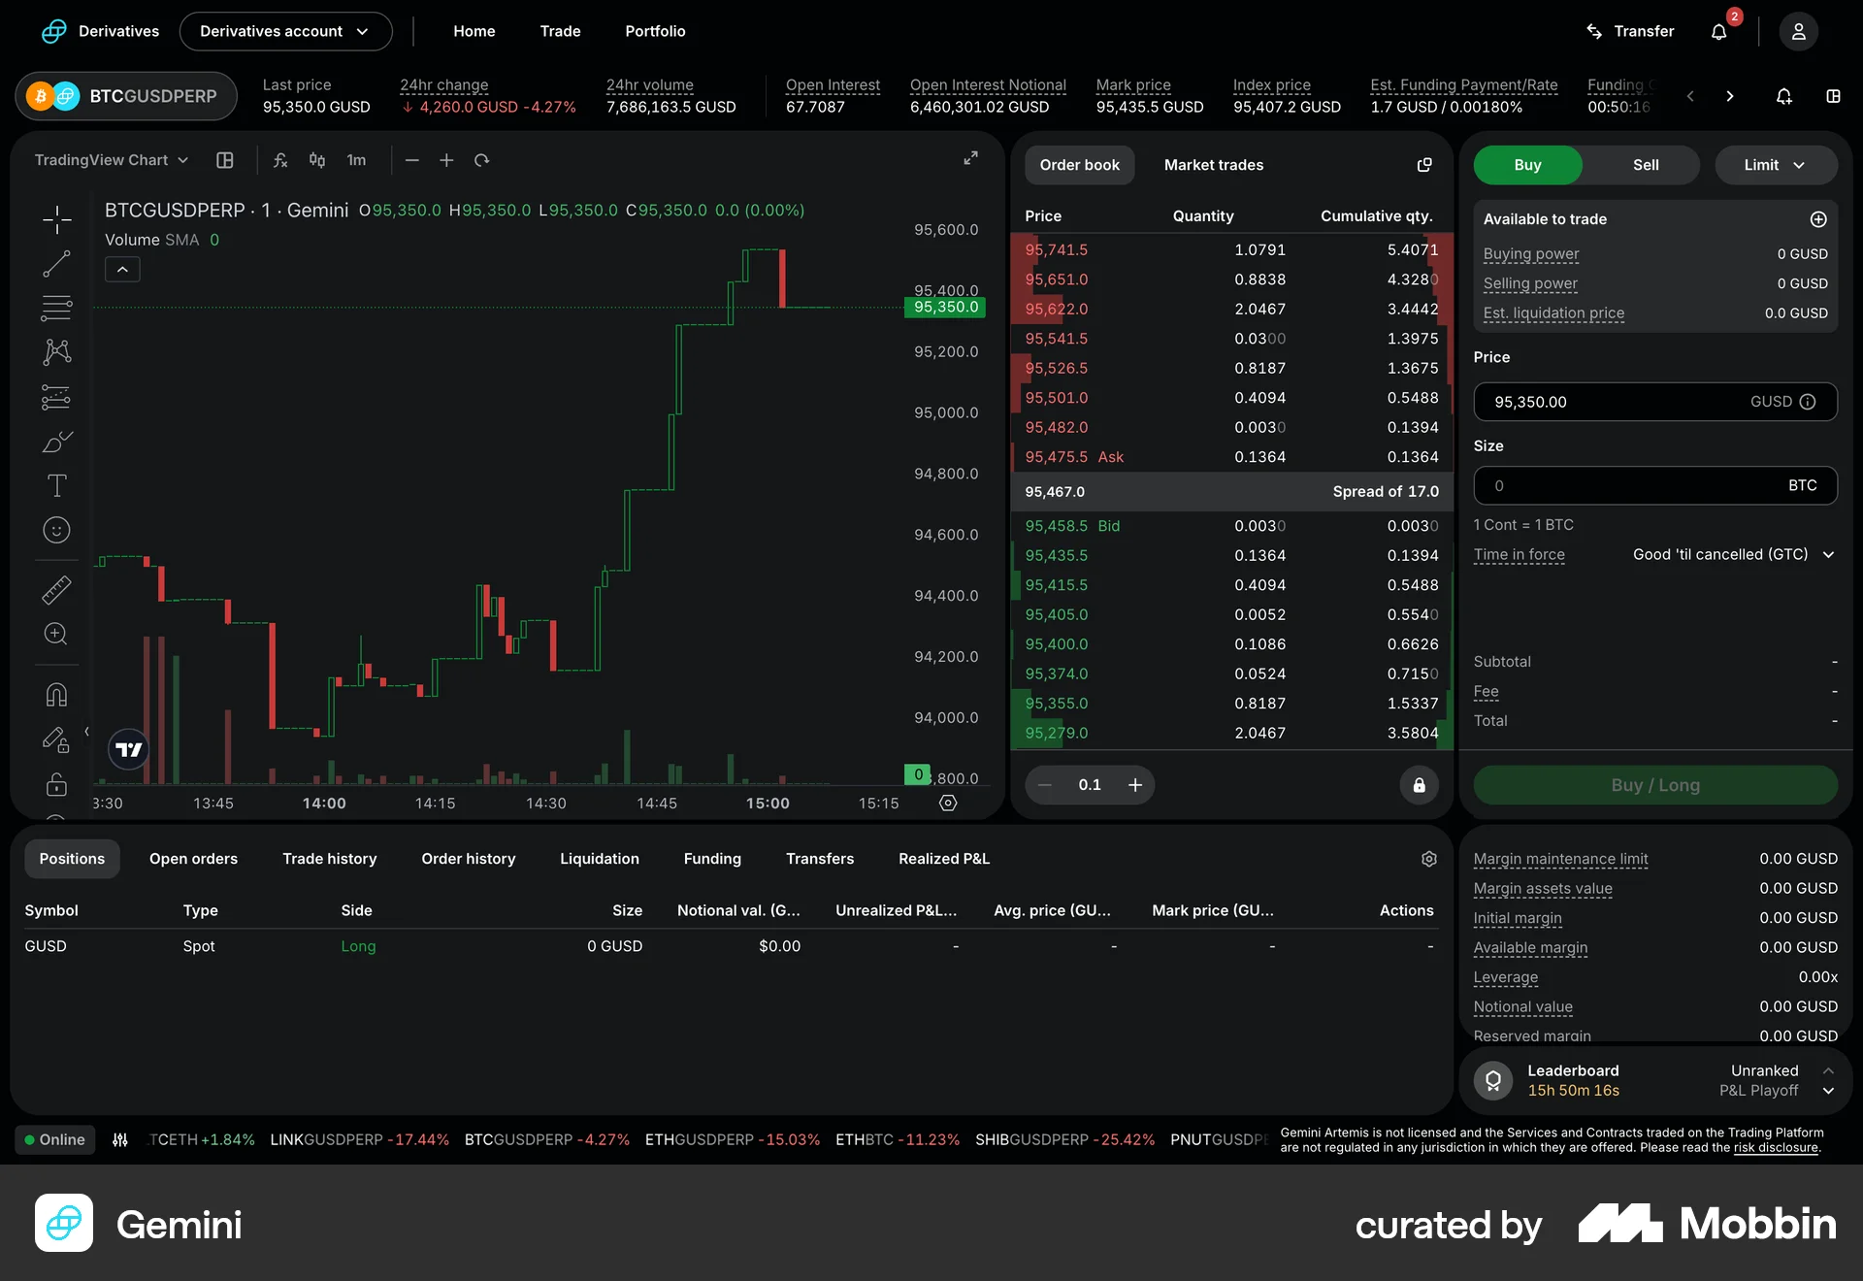This screenshot has width=1863, height=1281.
Task: Toggle the order book lock icon
Action: [x=1419, y=785]
